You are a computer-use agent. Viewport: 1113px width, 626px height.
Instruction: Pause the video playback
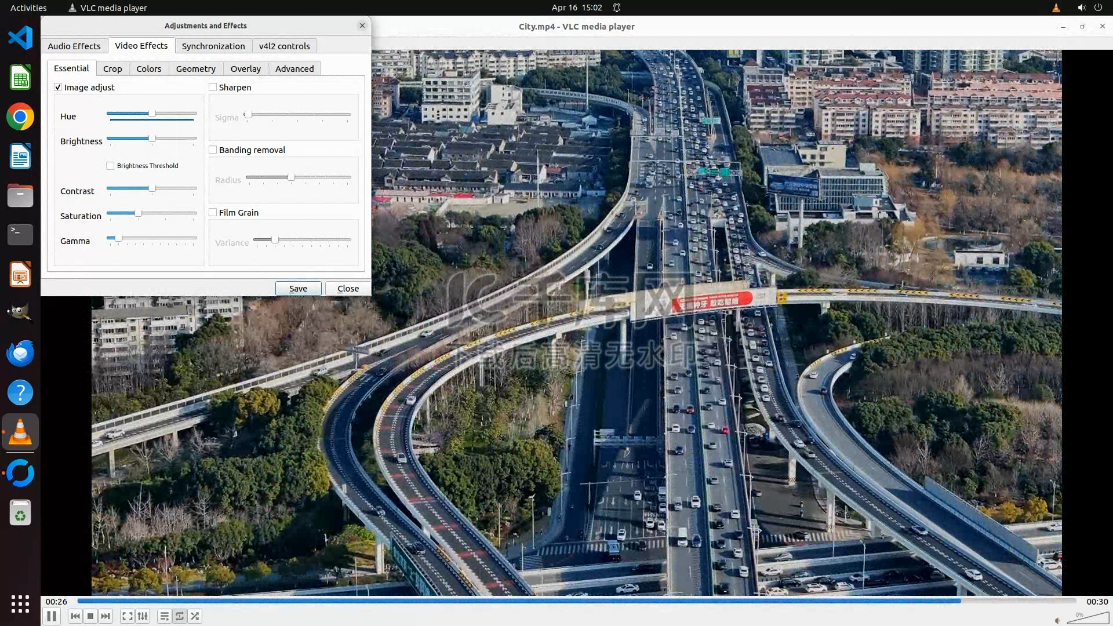(51, 616)
